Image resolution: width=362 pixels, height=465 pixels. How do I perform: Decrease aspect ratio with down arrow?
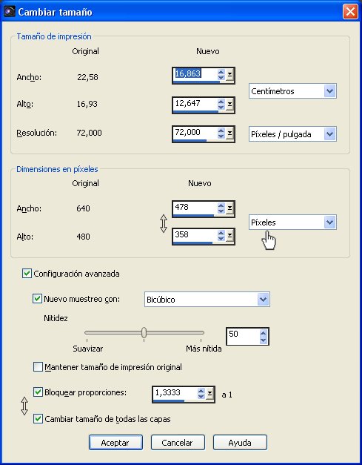tap(201, 397)
